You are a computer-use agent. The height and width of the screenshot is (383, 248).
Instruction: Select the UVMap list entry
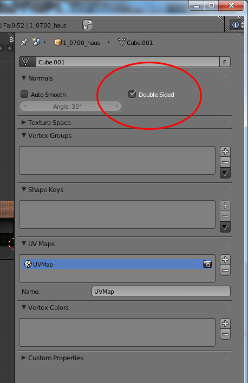coord(117,265)
